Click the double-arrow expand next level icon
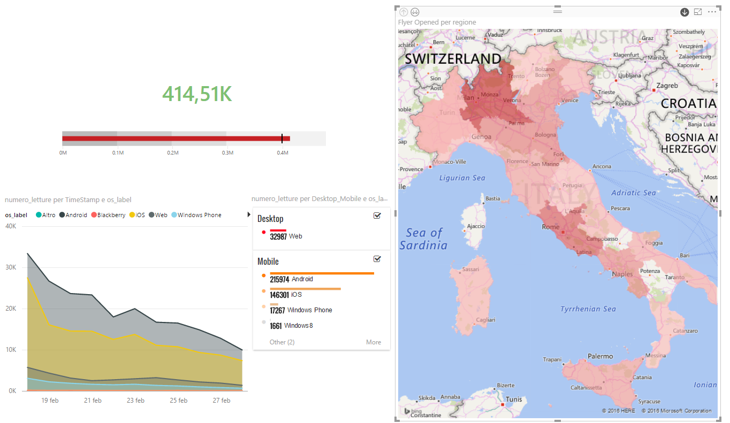The height and width of the screenshot is (423, 730). (x=415, y=12)
